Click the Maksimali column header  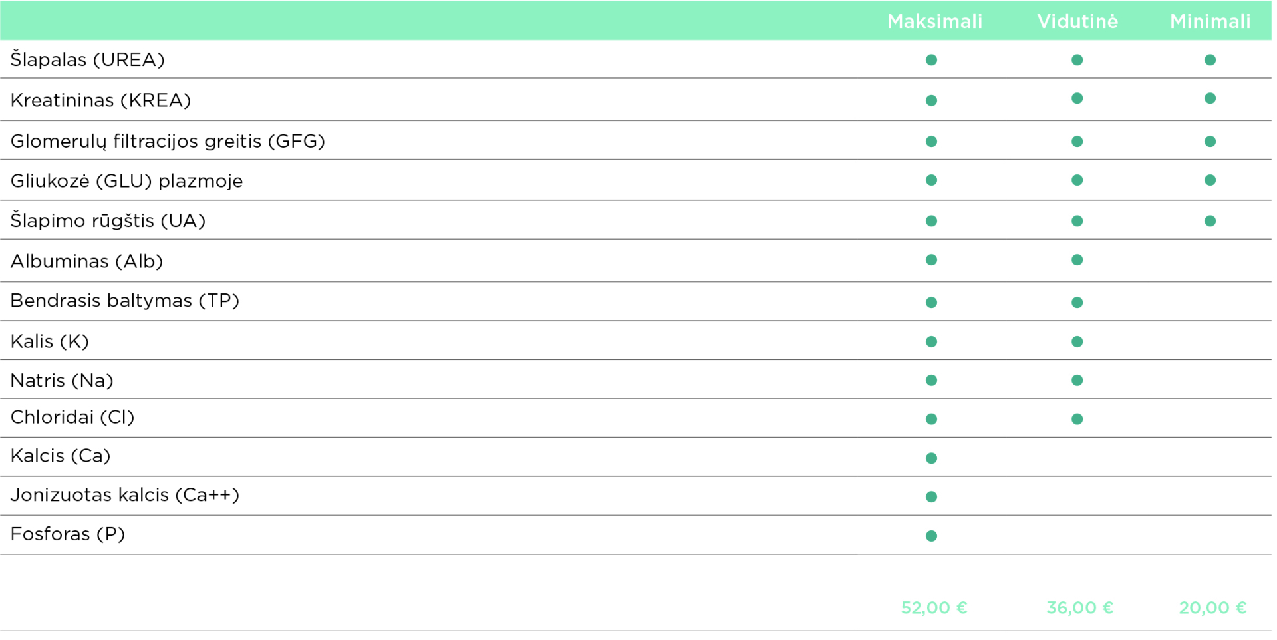pos(934,21)
